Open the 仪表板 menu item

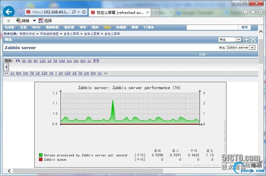9,27
